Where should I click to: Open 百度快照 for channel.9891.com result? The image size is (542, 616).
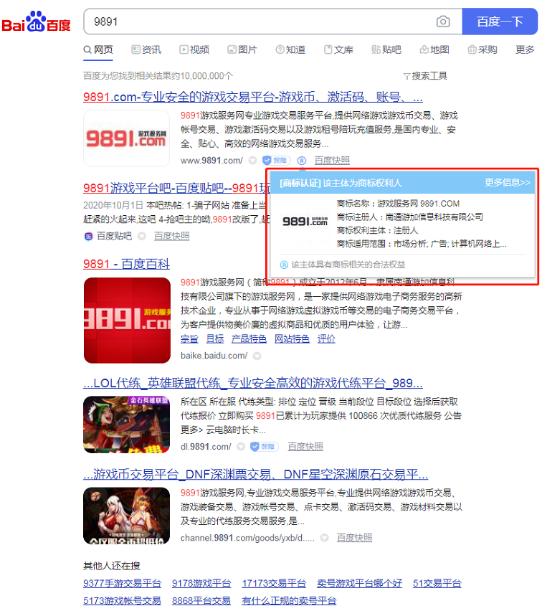click(x=354, y=538)
